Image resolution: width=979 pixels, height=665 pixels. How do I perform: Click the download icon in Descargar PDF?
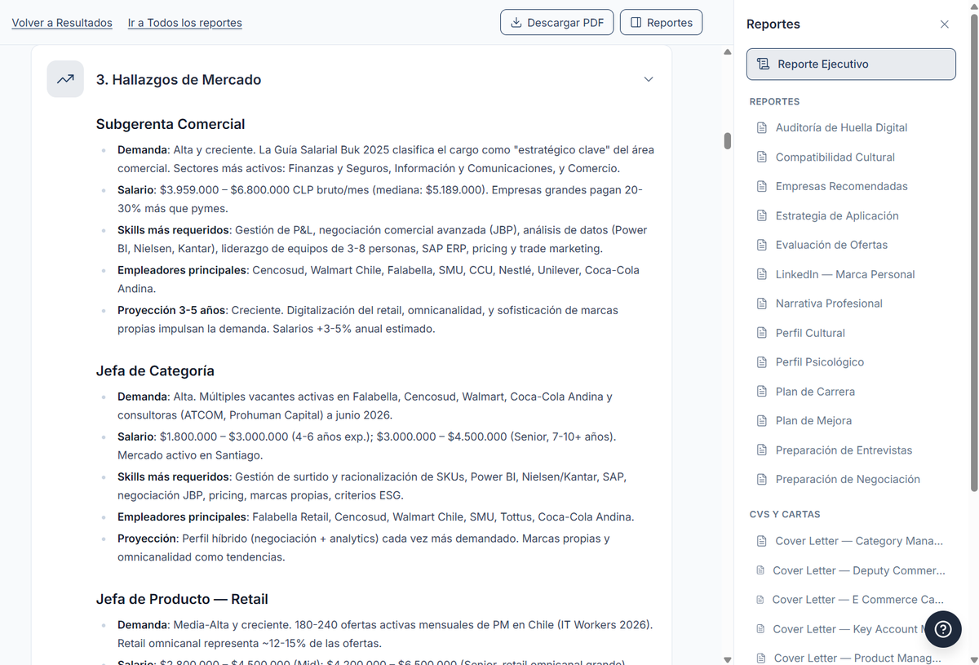516,23
